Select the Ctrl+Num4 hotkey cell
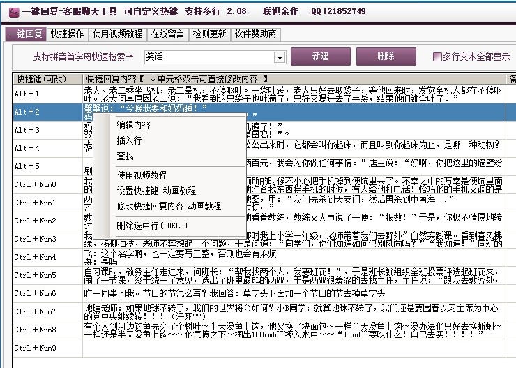 click(x=47, y=257)
